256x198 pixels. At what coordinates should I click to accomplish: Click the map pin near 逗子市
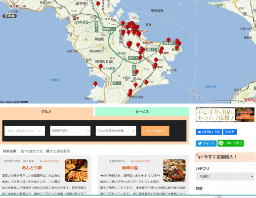coord(98,4)
